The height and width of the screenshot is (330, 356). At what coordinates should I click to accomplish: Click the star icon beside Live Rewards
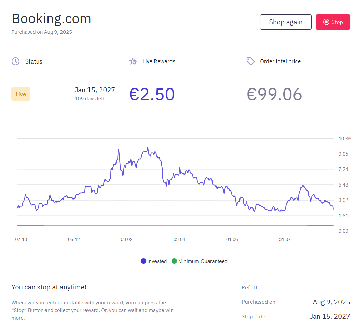[133, 61]
